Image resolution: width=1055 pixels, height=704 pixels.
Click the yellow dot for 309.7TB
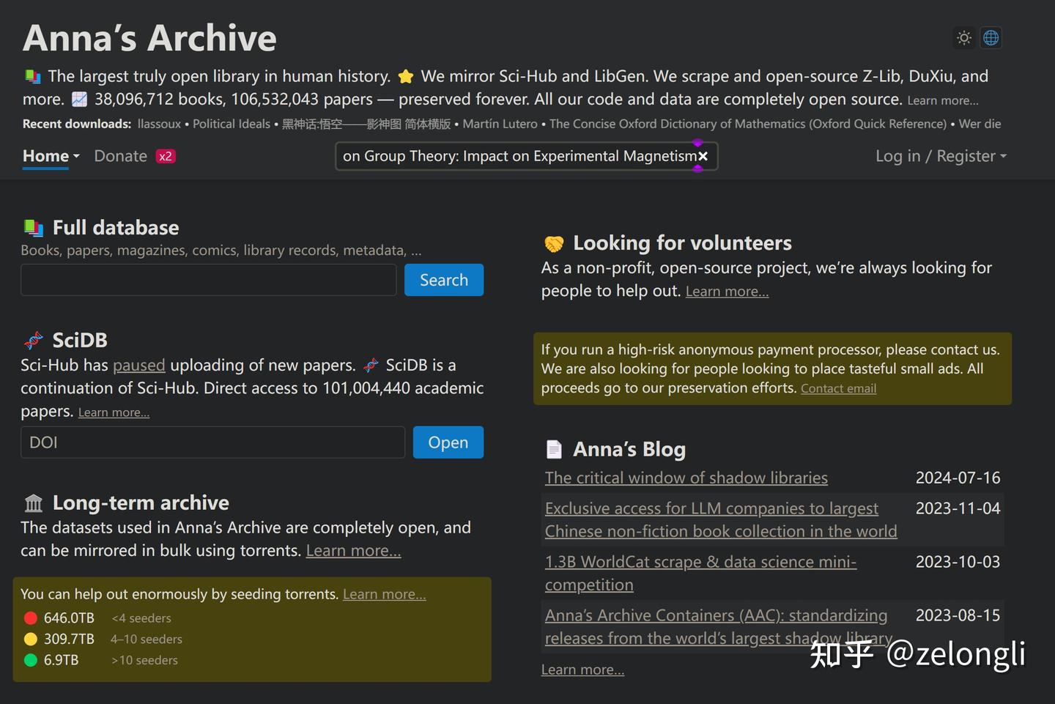coord(31,639)
